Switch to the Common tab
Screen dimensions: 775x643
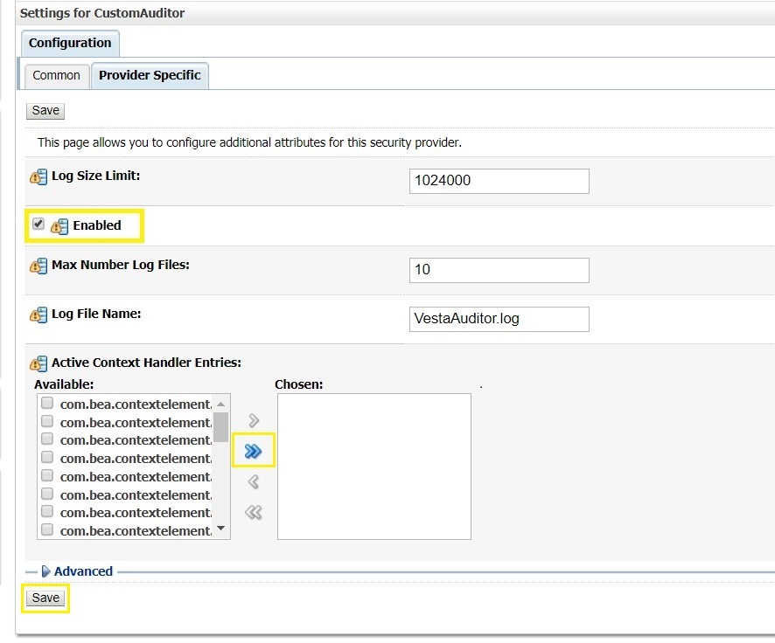click(56, 75)
